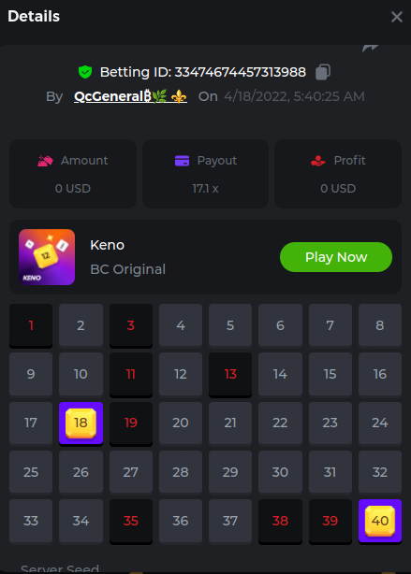The height and width of the screenshot is (574, 411).
Task: Click the purple Payout card icon
Action: point(183,161)
